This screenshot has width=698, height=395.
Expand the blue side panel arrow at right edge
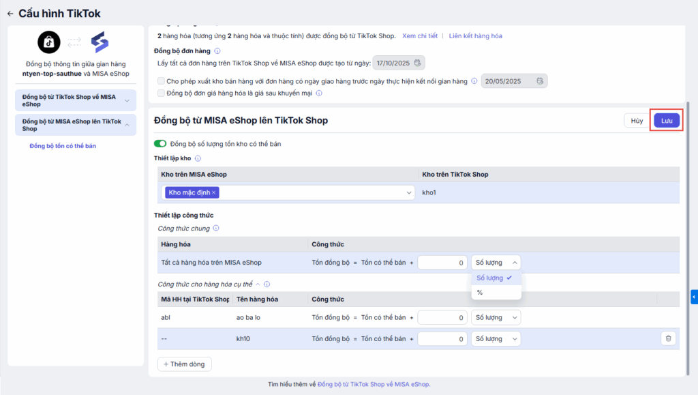coord(694,296)
